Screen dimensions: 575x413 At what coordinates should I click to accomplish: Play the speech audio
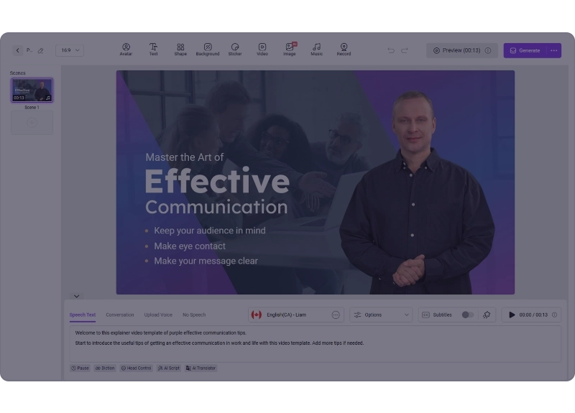[512, 315]
